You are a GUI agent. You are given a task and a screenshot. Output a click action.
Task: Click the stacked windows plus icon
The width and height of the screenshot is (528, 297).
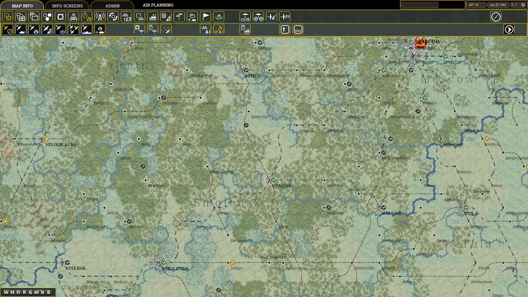click(21, 17)
